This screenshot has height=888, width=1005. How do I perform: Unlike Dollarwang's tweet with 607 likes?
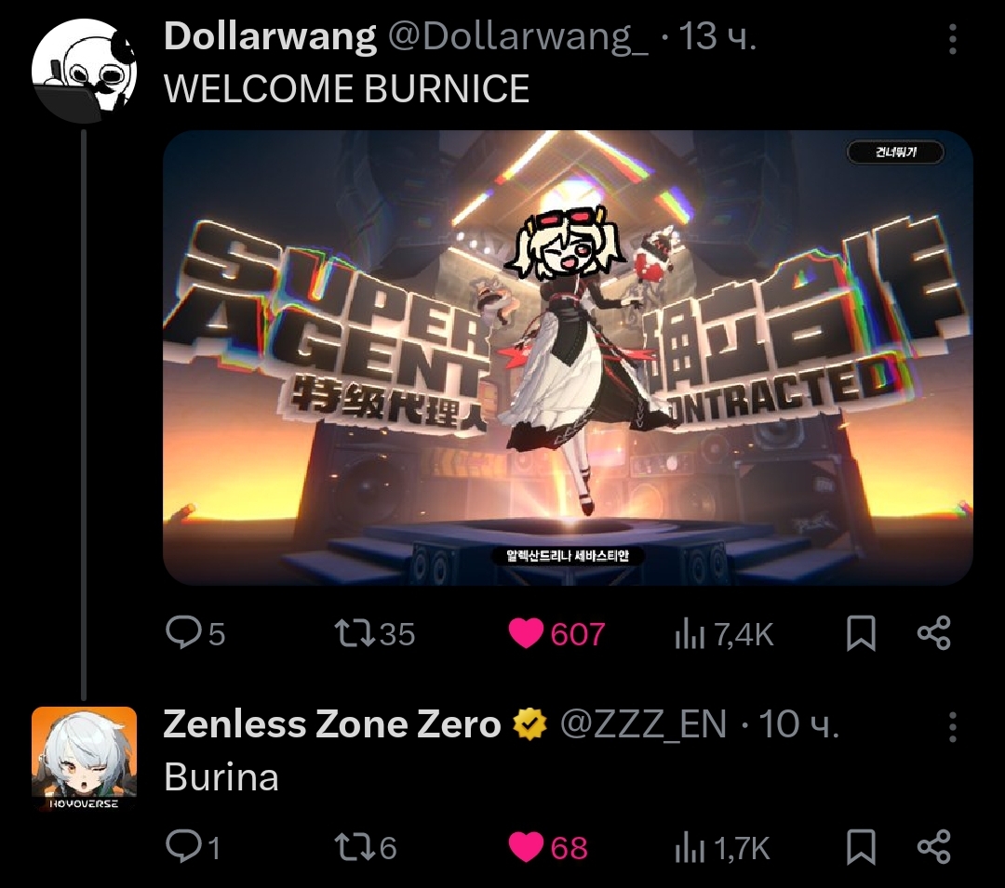point(556,634)
